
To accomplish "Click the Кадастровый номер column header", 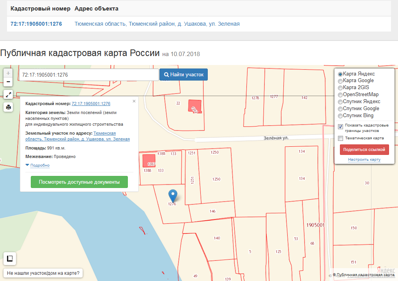I will tap(41, 9).
